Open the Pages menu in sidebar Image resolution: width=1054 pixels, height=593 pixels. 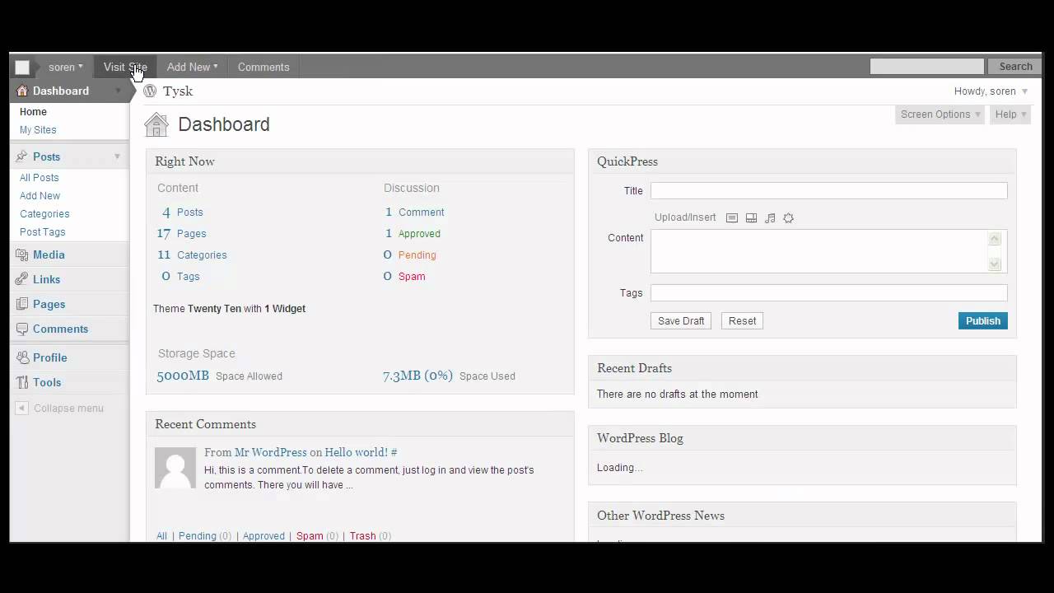[x=49, y=304]
